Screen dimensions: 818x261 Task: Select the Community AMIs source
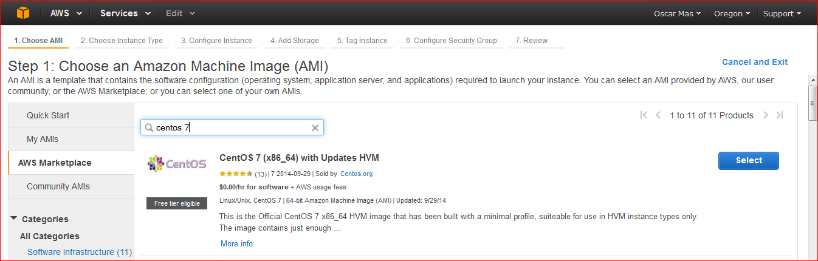(x=71, y=186)
